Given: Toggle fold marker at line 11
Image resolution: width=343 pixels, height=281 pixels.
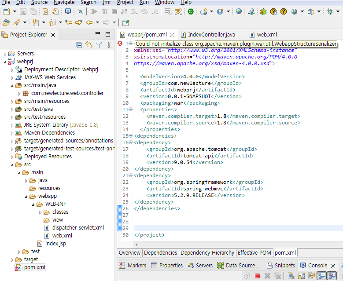Looking at the screenshot, I should pyautogui.click(x=131, y=109).
